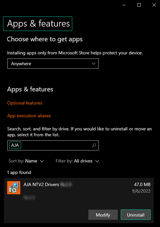
Task: Click the Microsoft Store protection notice text
Action: click(x=75, y=53)
